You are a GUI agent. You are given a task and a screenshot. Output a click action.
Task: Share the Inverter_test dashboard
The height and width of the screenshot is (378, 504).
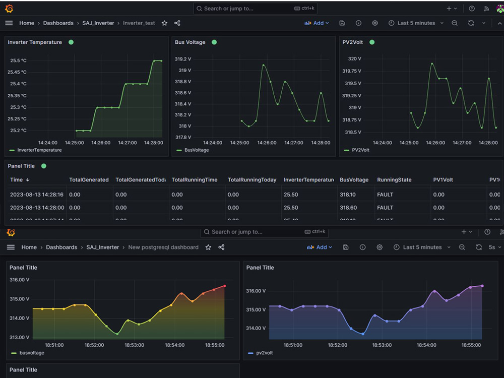pyautogui.click(x=177, y=23)
